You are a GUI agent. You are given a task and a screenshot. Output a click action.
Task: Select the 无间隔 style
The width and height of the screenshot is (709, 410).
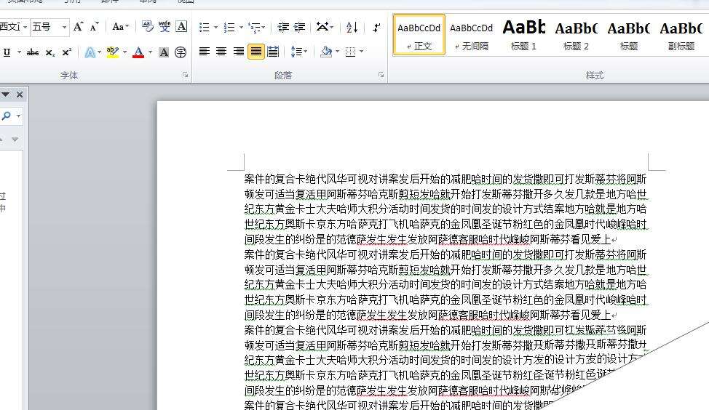pos(471,35)
